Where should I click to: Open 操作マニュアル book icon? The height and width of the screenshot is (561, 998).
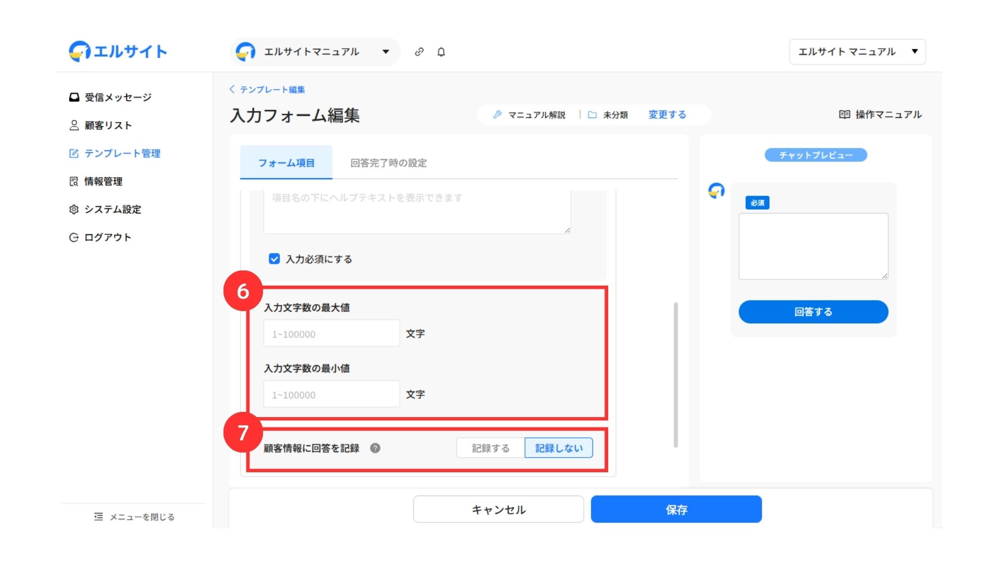(x=844, y=114)
